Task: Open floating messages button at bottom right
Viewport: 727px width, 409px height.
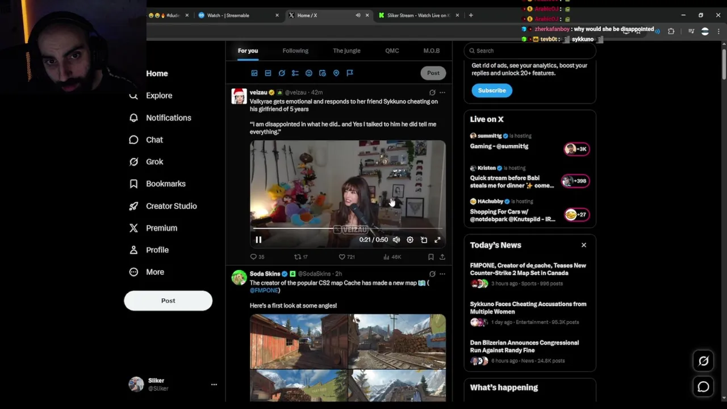Action: [x=703, y=387]
